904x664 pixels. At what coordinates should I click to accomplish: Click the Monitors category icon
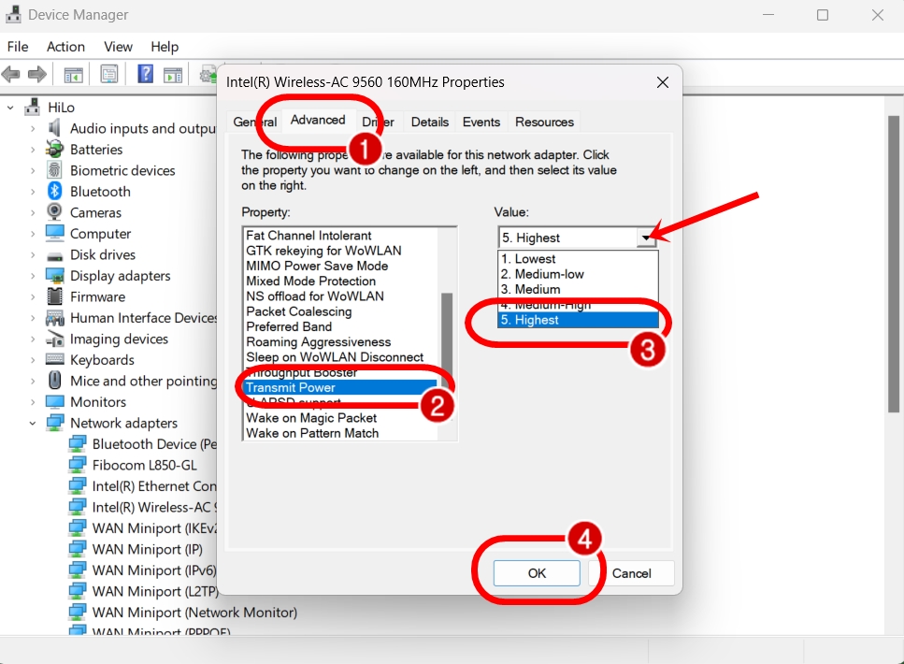pos(54,401)
